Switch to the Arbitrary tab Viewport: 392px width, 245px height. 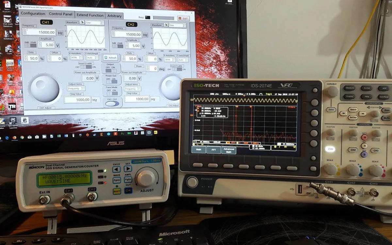click(114, 16)
